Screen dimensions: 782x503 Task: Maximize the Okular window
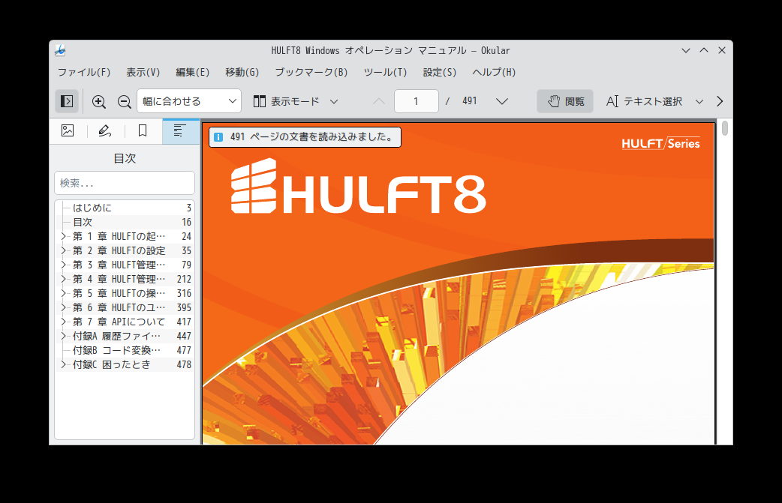[x=704, y=50]
